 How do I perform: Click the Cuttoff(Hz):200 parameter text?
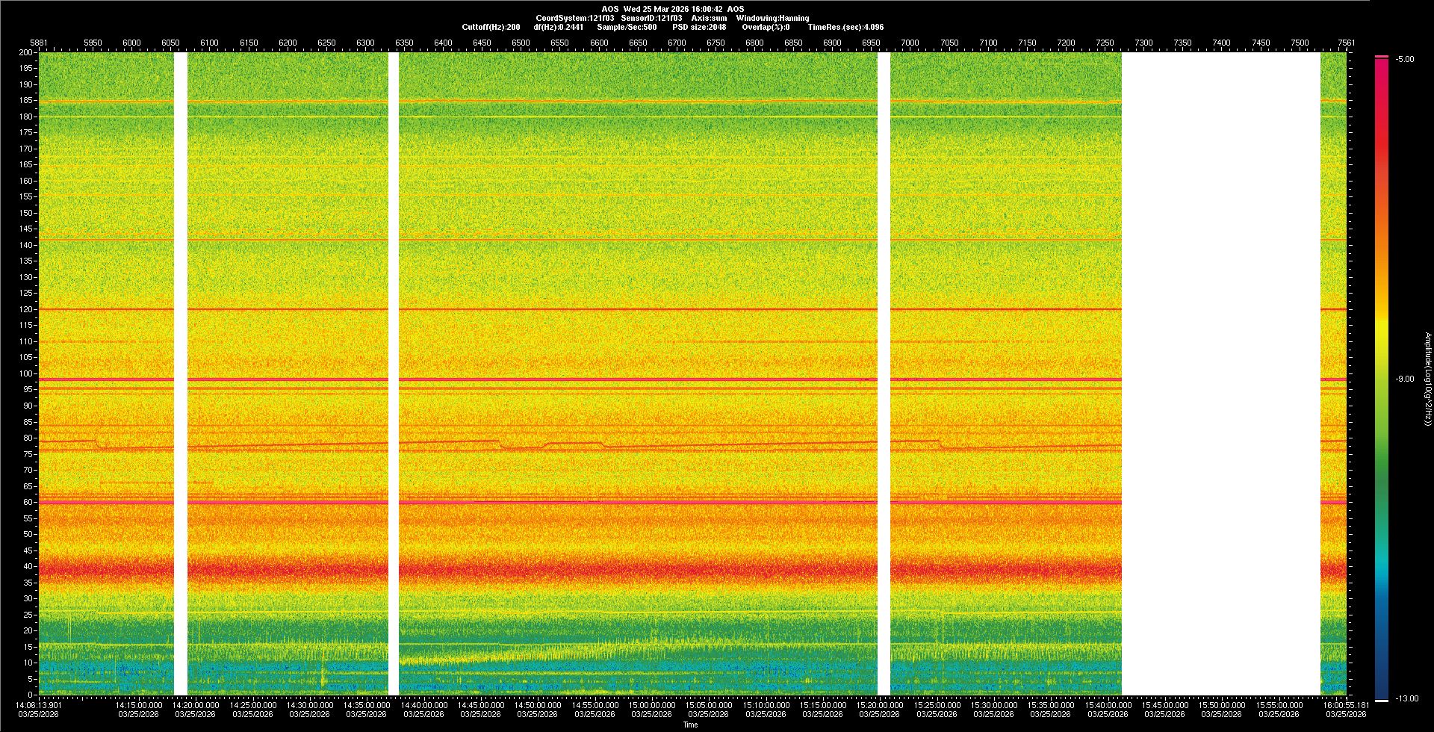coord(491,27)
